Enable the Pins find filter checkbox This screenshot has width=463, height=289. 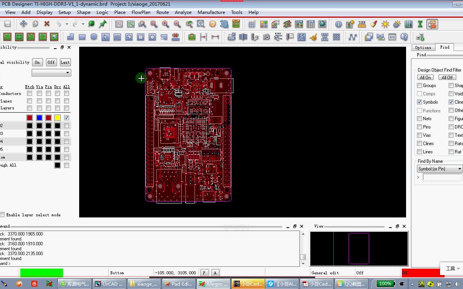click(419, 127)
